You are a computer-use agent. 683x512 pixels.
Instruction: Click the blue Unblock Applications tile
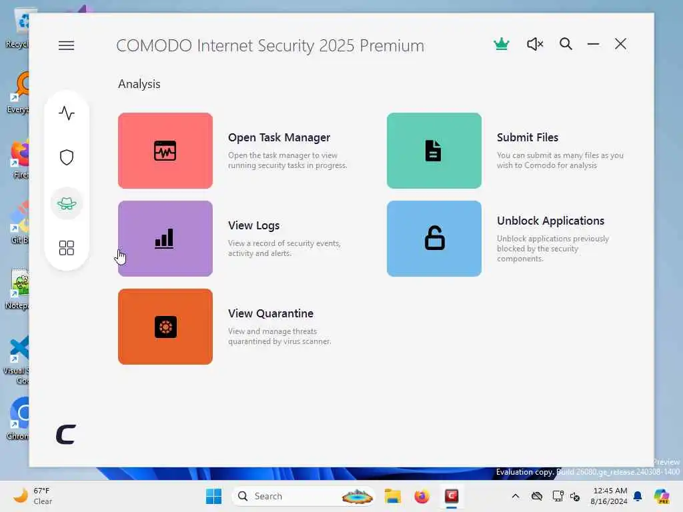pos(434,239)
